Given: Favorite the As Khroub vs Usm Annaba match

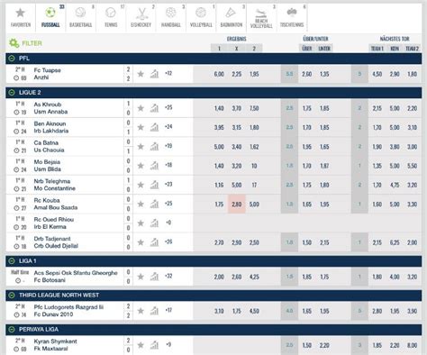Looking at the screenshot, I should [141, 108].
